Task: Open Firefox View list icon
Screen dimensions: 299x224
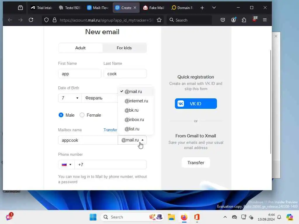Action: pyautogui.click(x=20, y=8)
